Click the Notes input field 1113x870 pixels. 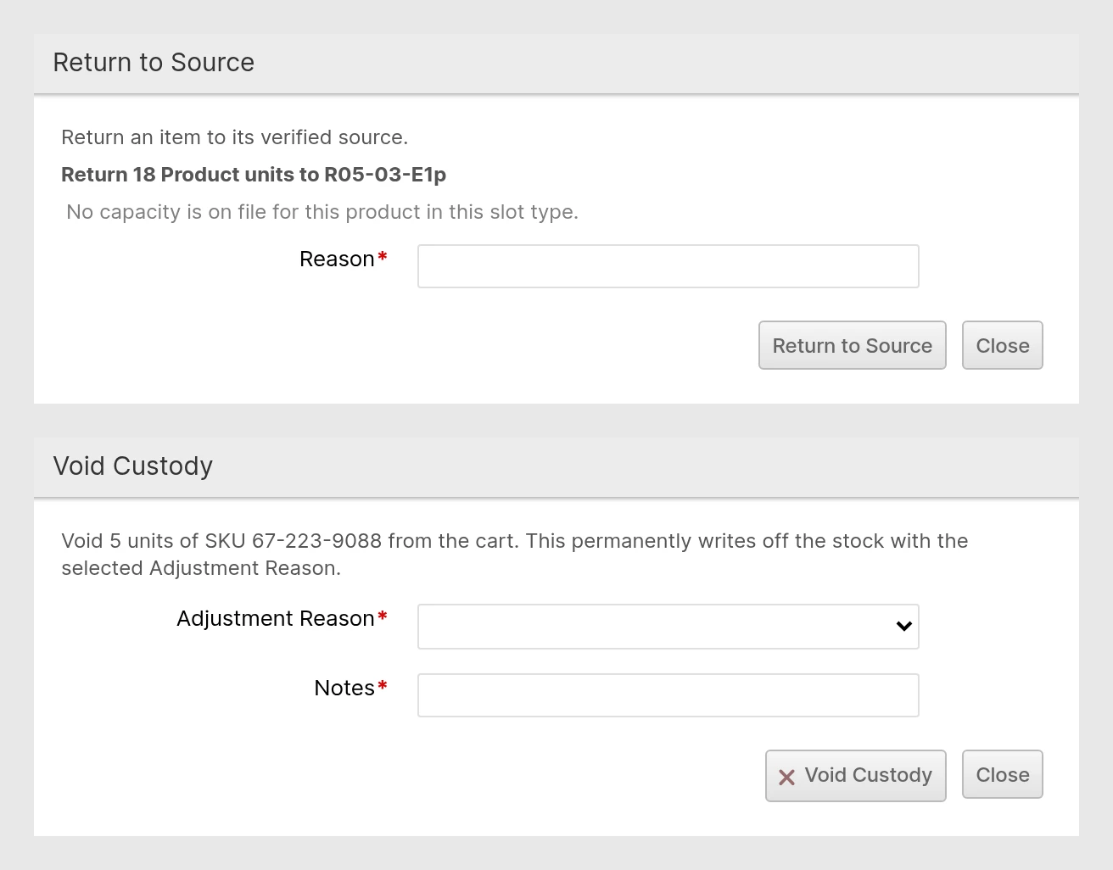coord(668,695)
